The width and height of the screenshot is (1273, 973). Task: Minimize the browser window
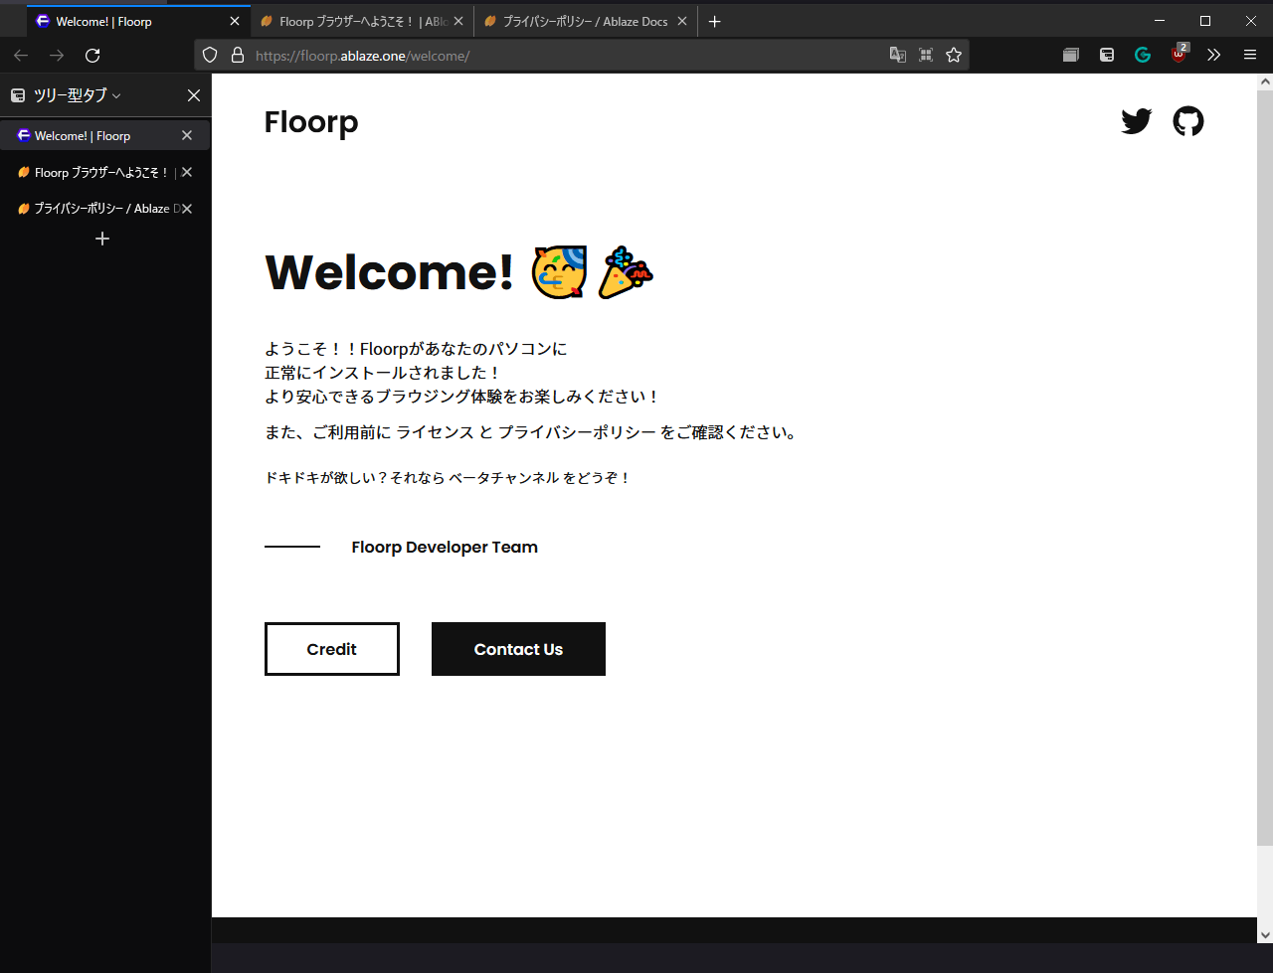[x=1160, y=21]
